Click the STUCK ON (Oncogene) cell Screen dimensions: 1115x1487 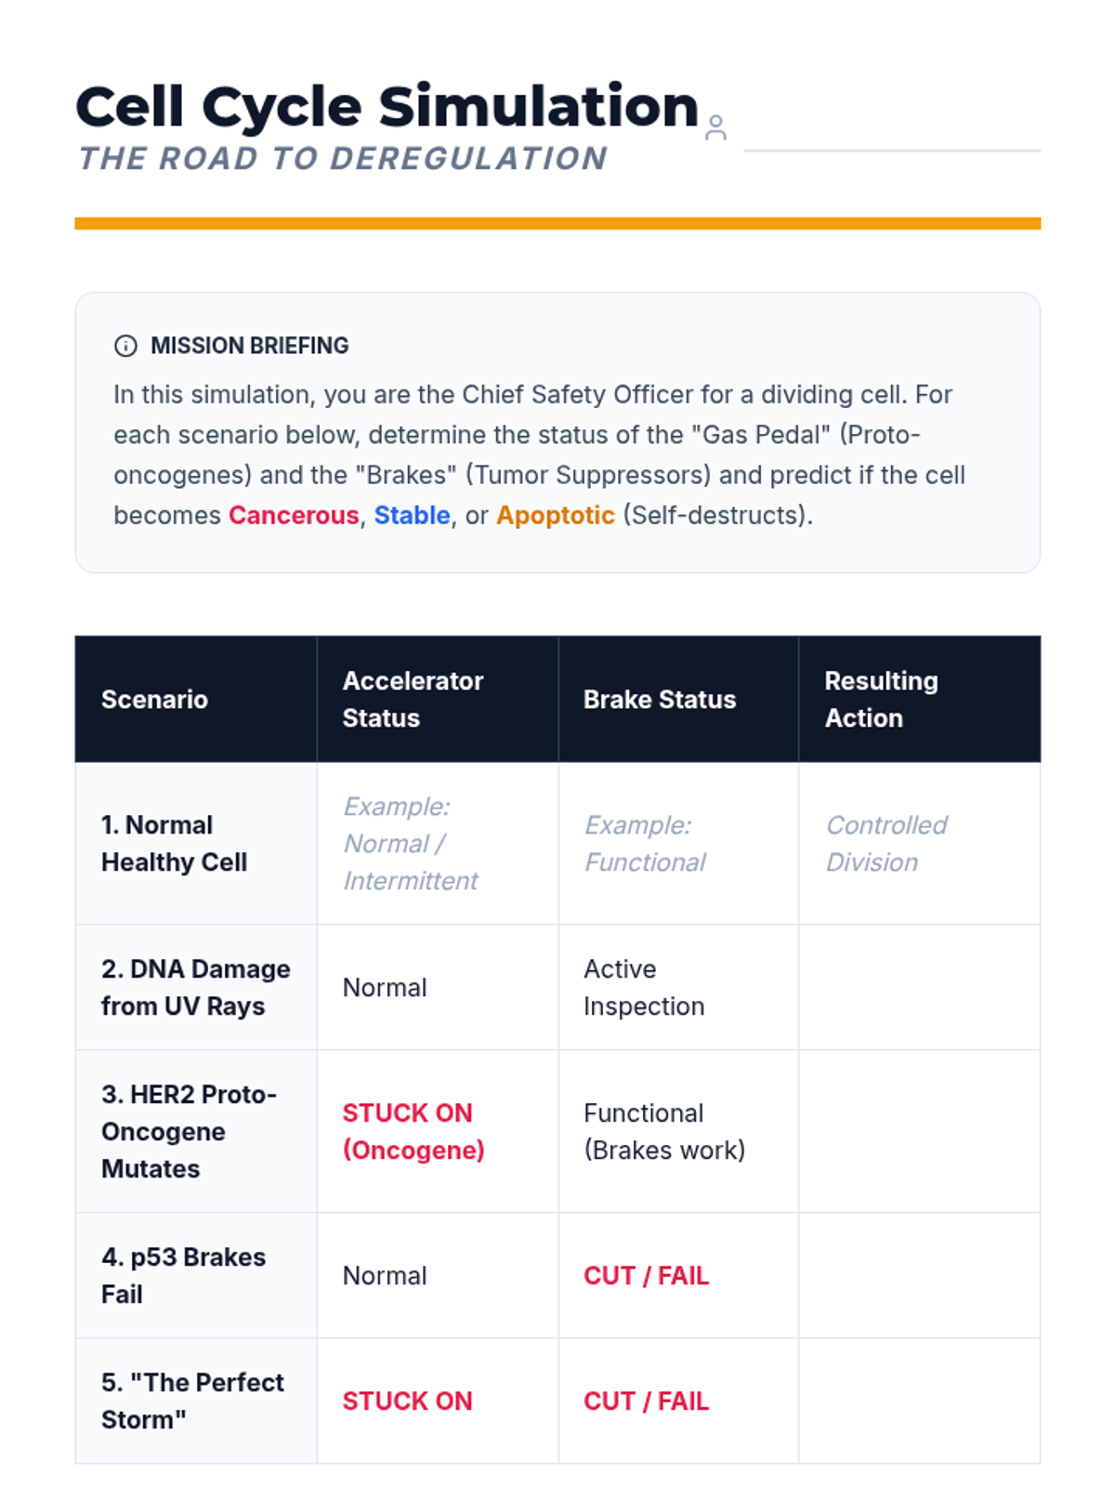click(413, 1131)
